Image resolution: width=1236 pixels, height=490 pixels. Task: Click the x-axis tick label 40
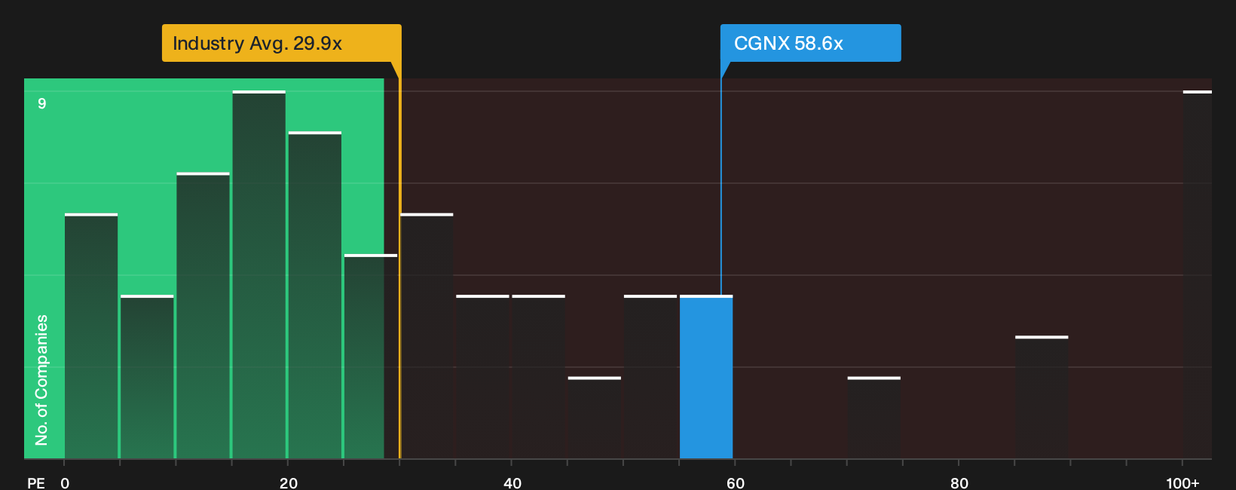(x=512, y=482)
